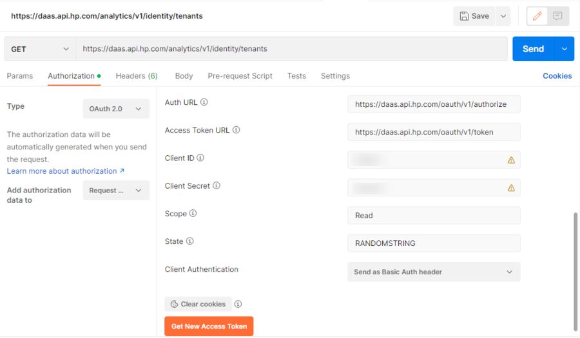The width and height of the screenshot is (580, 338).
Task: Click the request URL input field
Action: point(291,49)
